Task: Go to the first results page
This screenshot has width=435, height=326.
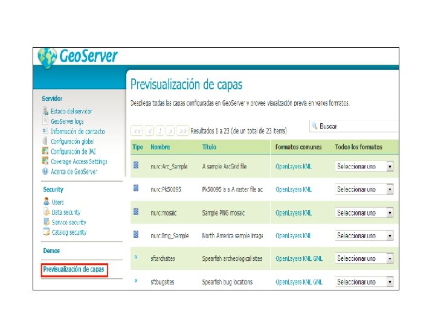Action: (137, 130)
